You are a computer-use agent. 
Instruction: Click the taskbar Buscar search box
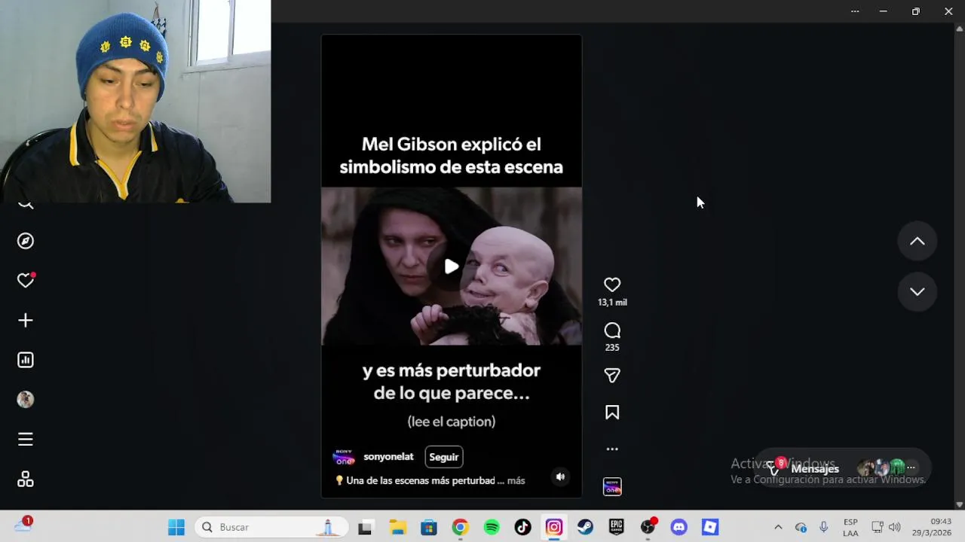point(272,527)
